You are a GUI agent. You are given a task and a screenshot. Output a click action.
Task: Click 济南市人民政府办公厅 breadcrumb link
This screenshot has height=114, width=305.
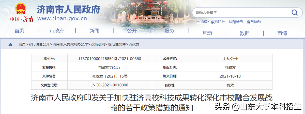click(x=70, y=44)
